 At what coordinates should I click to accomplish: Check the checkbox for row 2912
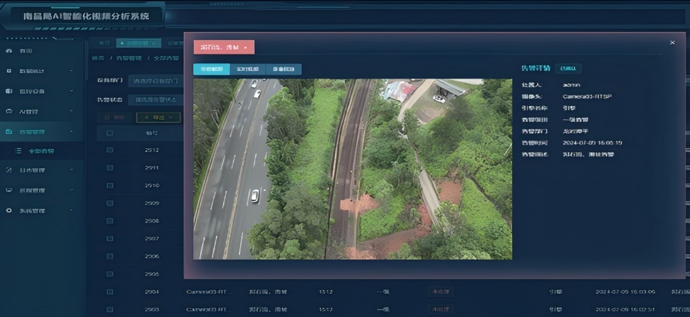[x=109, y=150]
